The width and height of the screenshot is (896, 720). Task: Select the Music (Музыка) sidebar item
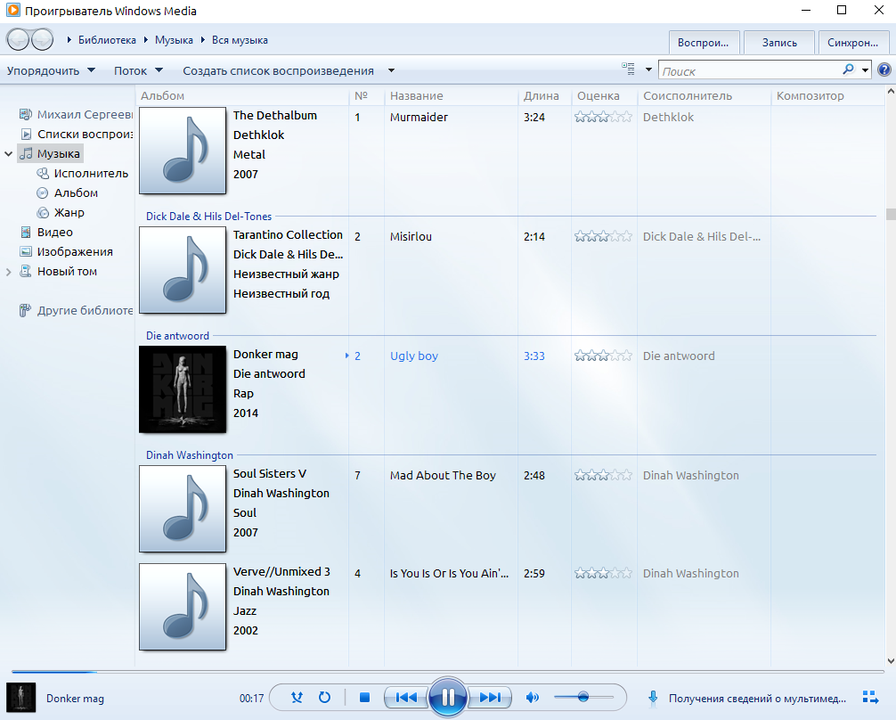tap(50, 153)
